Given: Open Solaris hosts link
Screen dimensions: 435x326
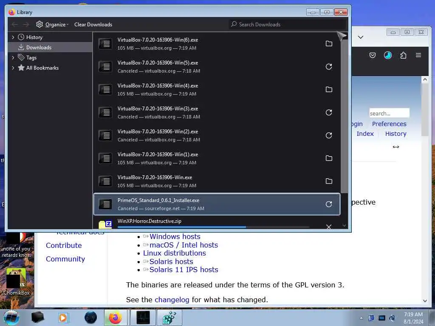Looking at the screenshot, I should coord(171,261).
